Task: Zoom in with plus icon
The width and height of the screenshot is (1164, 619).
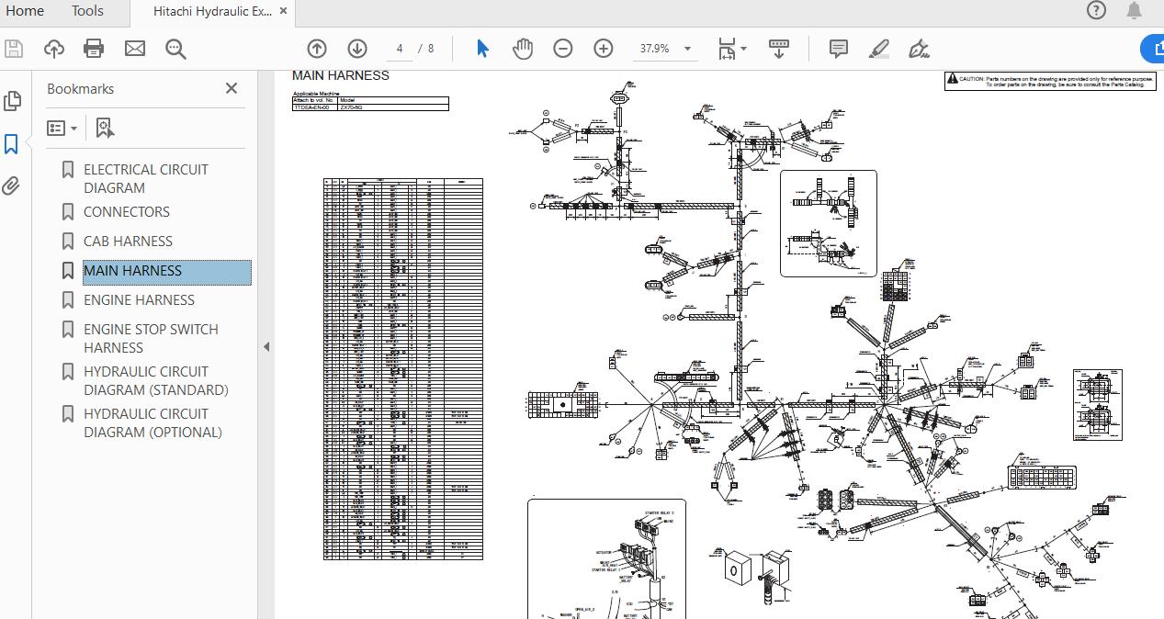Action: point(604,49)
